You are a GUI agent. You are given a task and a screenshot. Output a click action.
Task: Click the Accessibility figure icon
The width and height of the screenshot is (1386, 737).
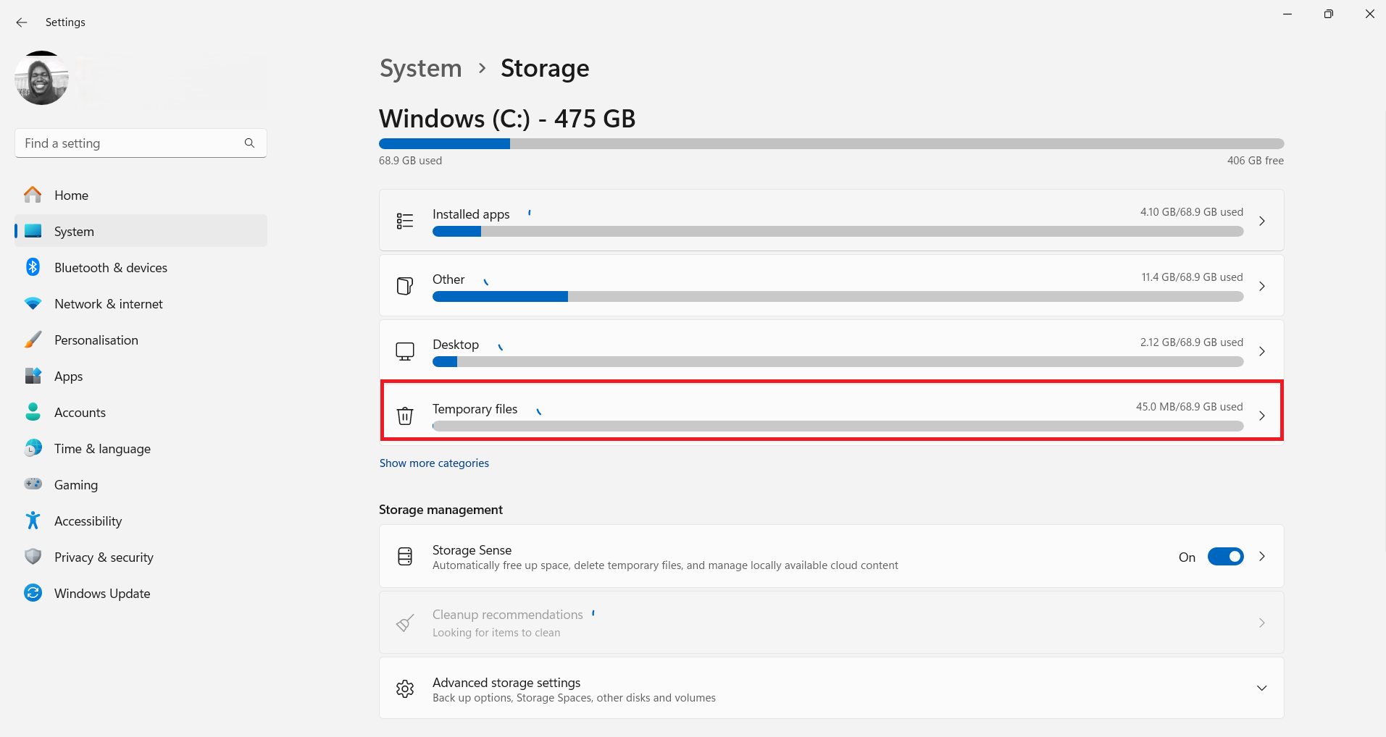pos(33,521)
